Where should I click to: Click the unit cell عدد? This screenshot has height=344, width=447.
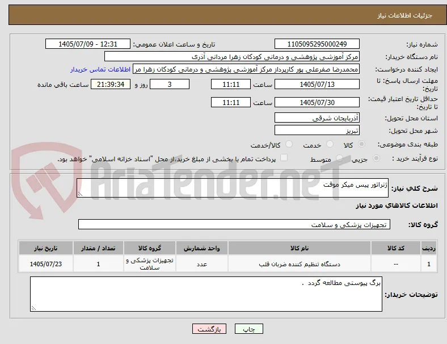point(202,264)
